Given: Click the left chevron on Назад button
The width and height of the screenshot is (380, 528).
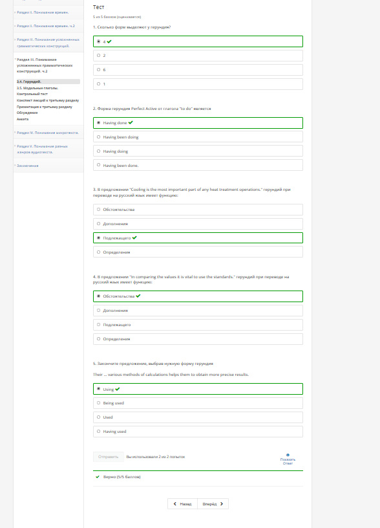Looking at the screenshot, I should [x=175, y=504].
